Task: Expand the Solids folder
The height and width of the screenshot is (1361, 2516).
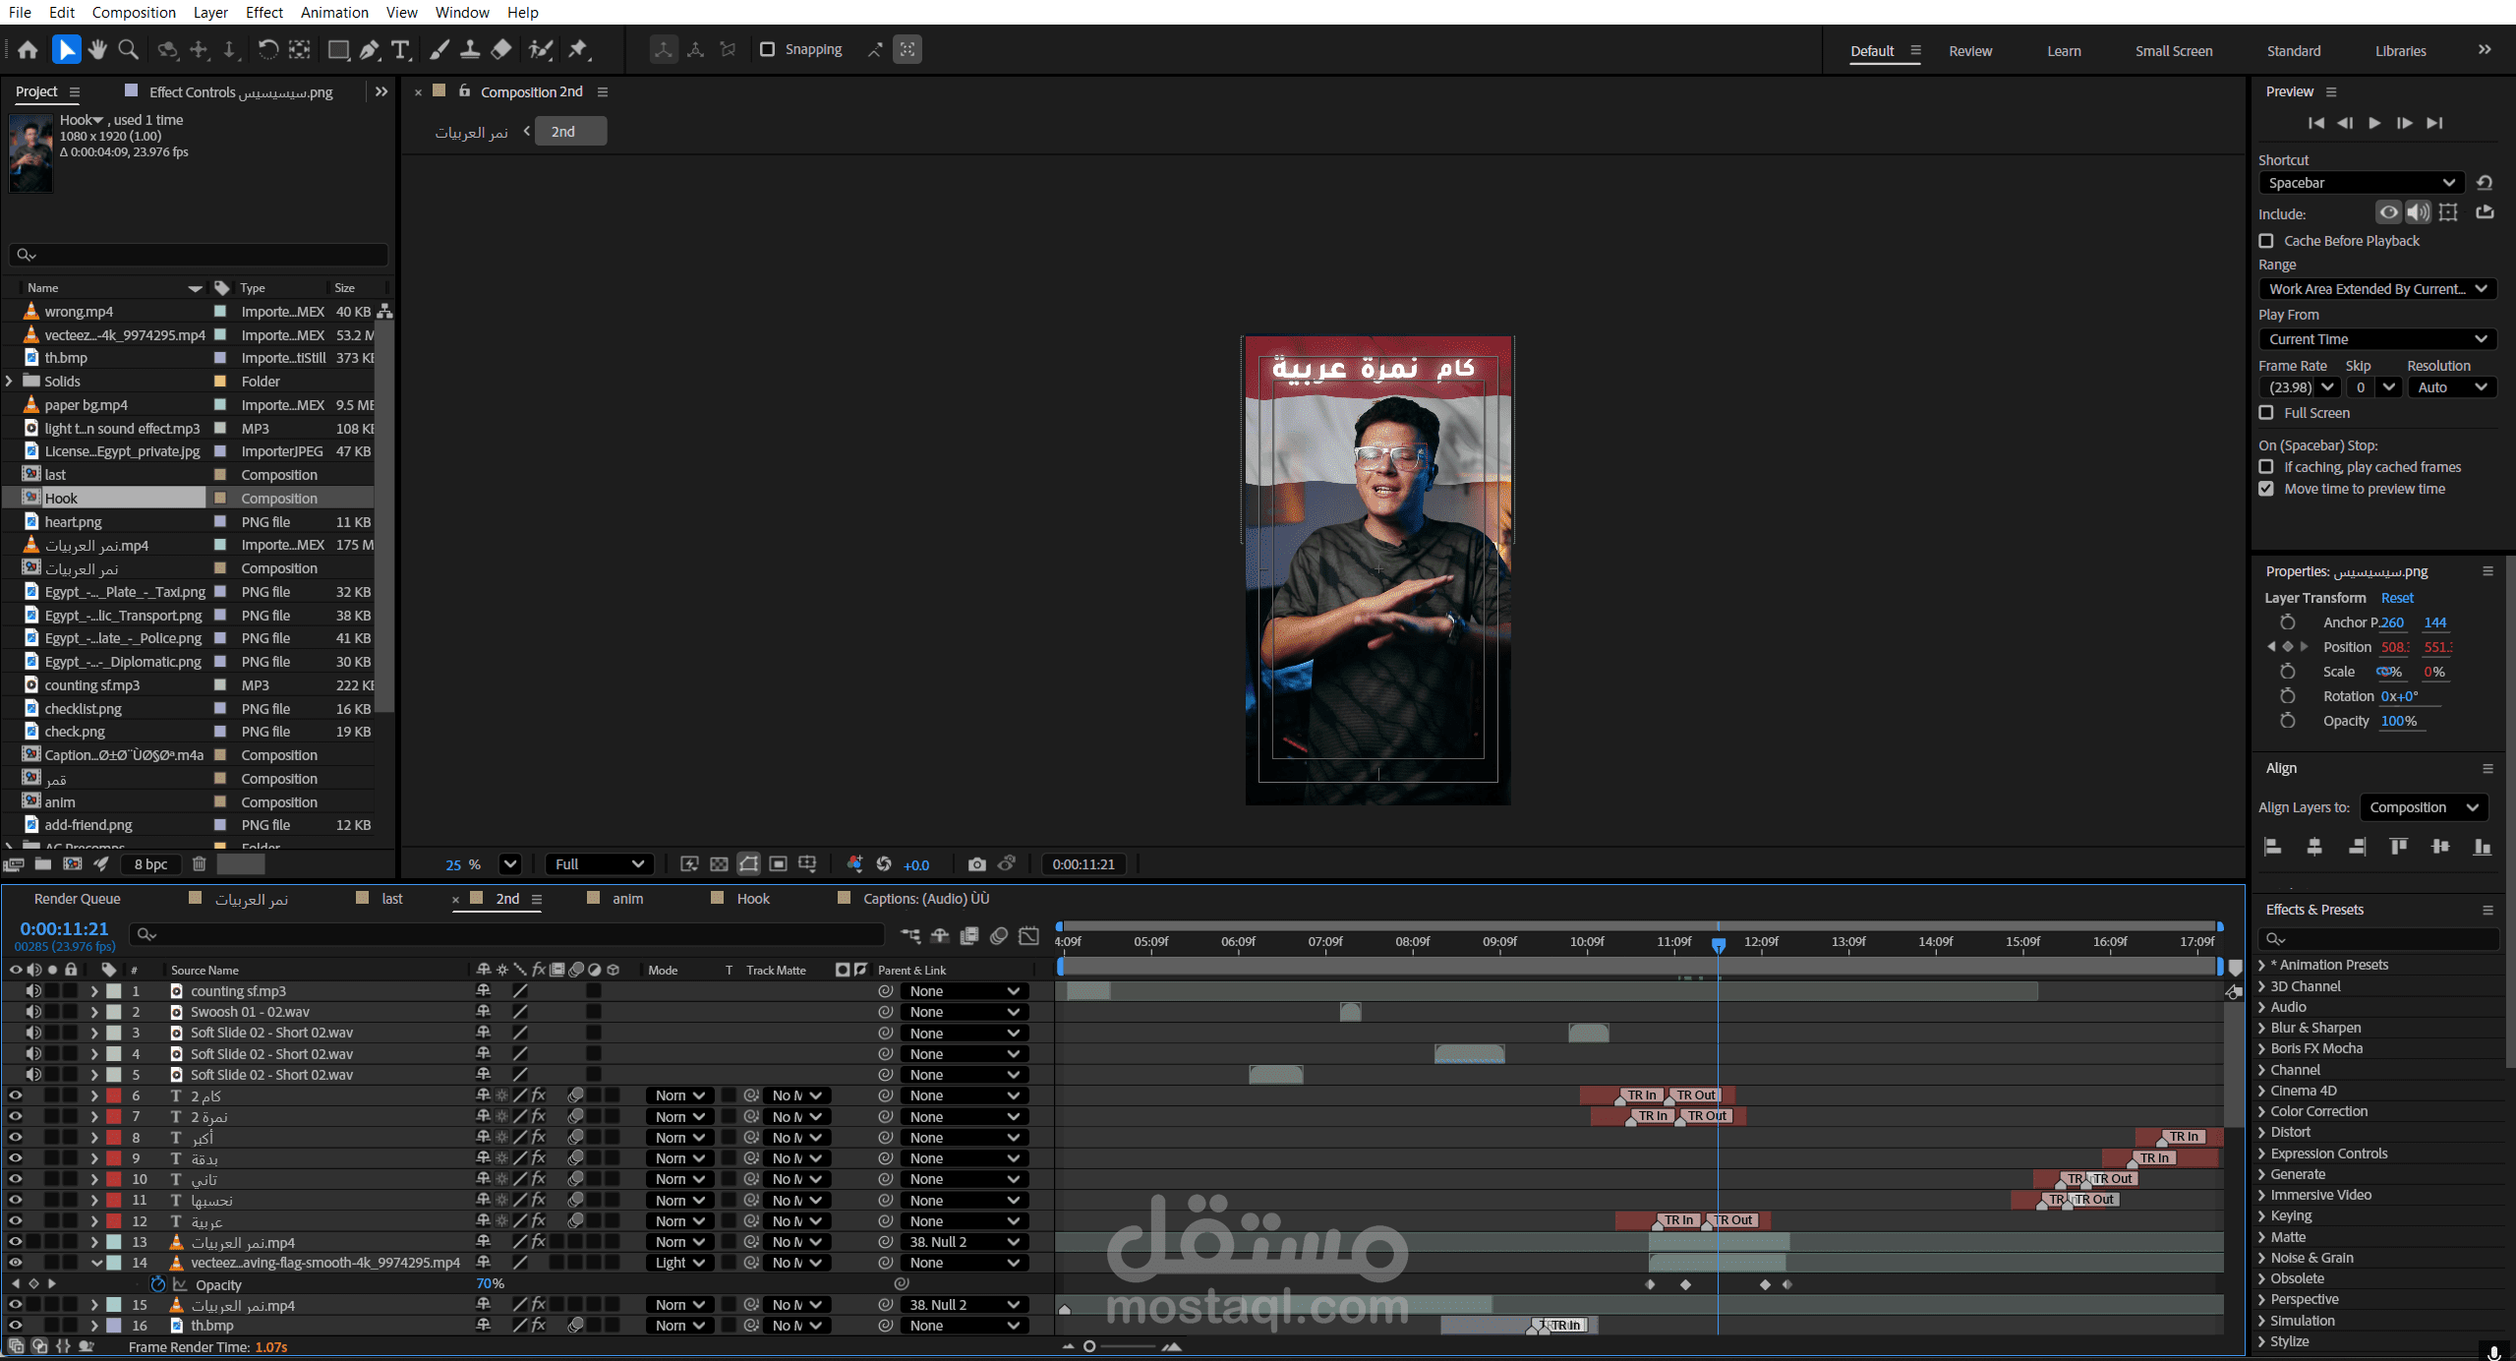Action: (10, 382)
